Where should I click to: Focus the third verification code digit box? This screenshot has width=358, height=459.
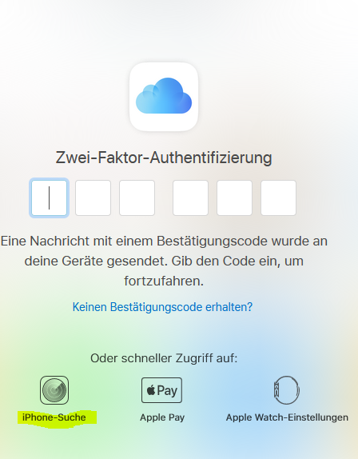coord(137,198)
